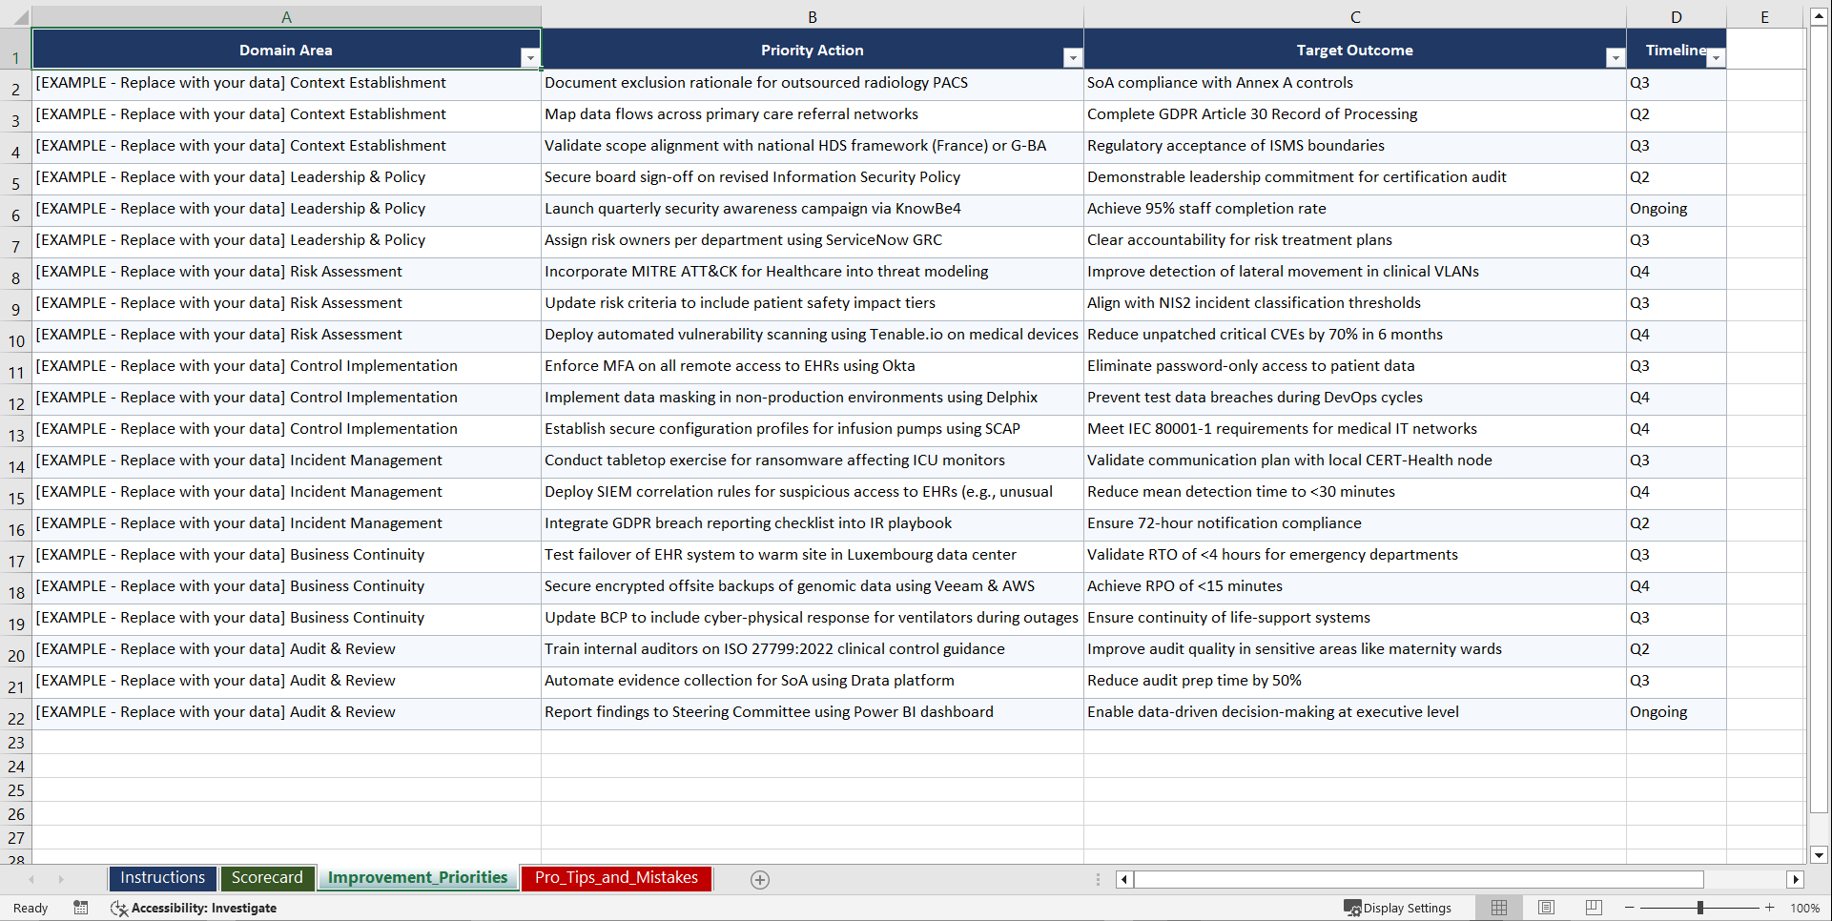This screenshot has height=921, width=1832.
Task: Switch to Page Layout view icon
Action: [1545, 908]
